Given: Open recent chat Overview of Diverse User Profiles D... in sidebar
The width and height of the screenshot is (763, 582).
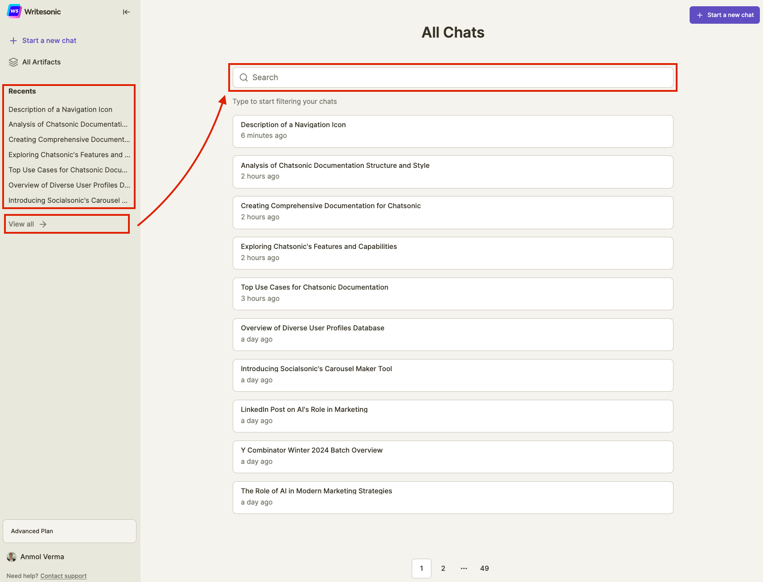Looking at the screenshot, I should (69, 185).
